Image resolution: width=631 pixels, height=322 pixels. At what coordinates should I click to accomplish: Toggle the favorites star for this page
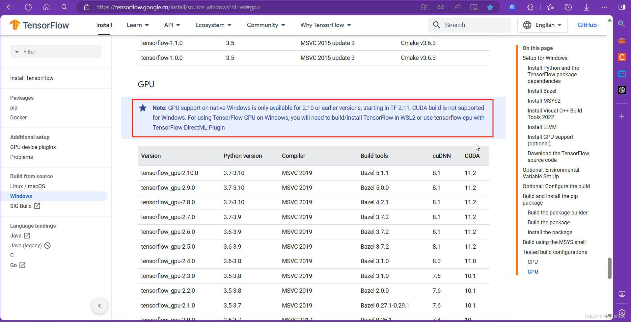(x=490, y=7)
